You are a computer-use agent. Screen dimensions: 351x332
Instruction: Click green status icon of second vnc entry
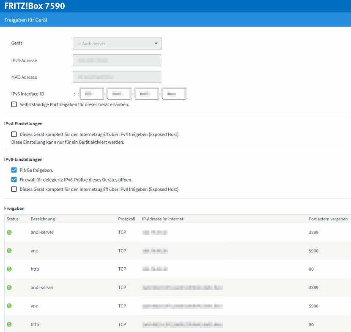pos(9,306)
